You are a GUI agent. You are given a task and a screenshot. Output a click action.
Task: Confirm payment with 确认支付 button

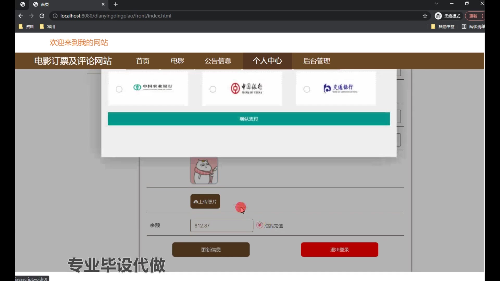(249, 119)
